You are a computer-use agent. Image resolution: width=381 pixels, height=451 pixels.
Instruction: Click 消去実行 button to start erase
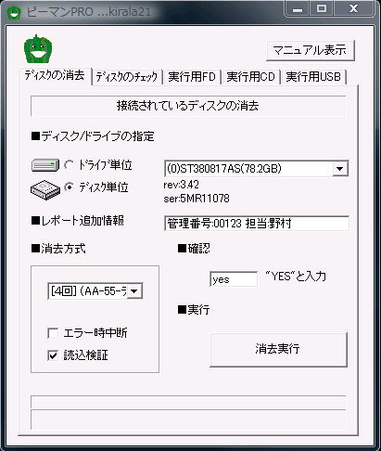(x=278, y=350)
